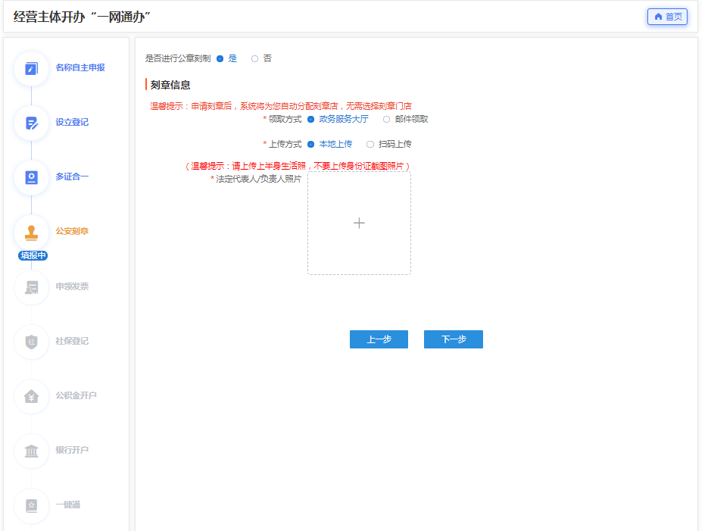711x531 pixels.
Task: Click the 上一步 button
Action: [x=379, y=339]
